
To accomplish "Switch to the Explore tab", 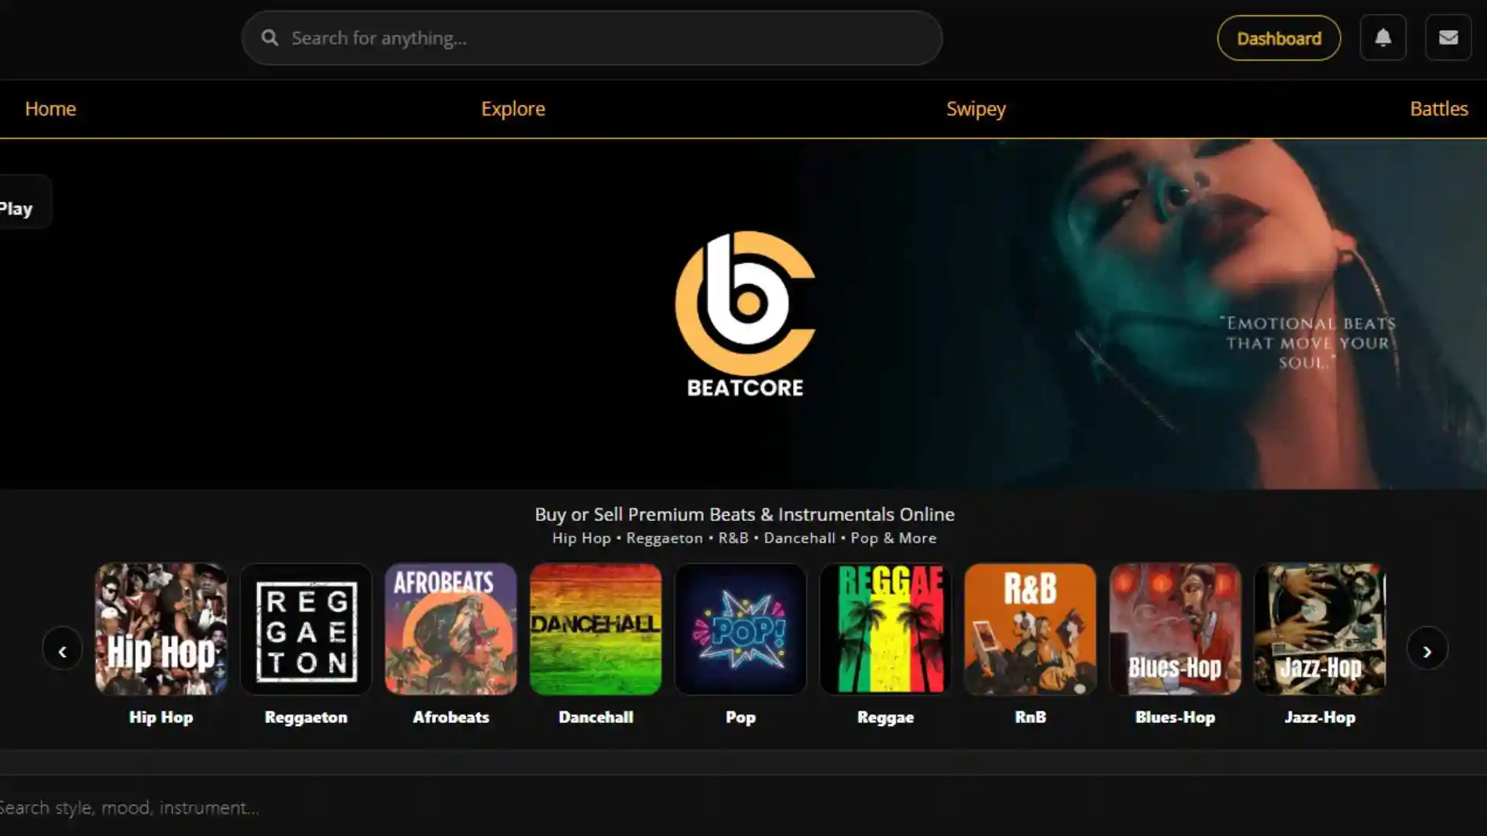I will click(x=513, y=108).
